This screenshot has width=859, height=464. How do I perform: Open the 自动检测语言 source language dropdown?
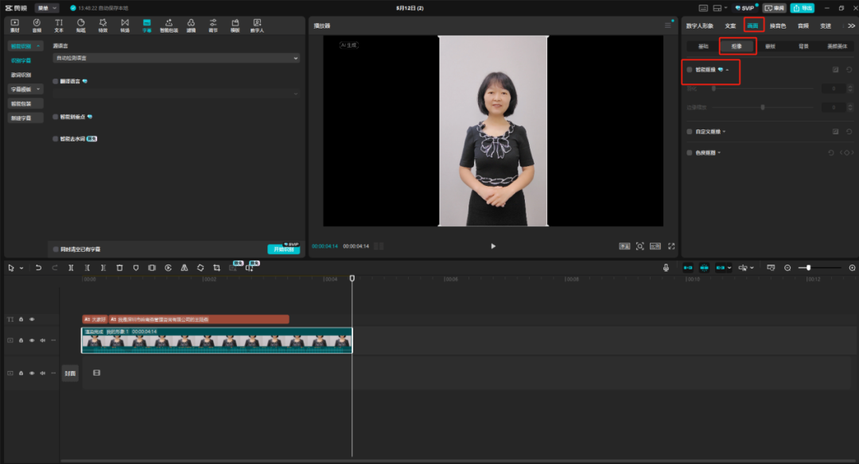click(176, 58)
